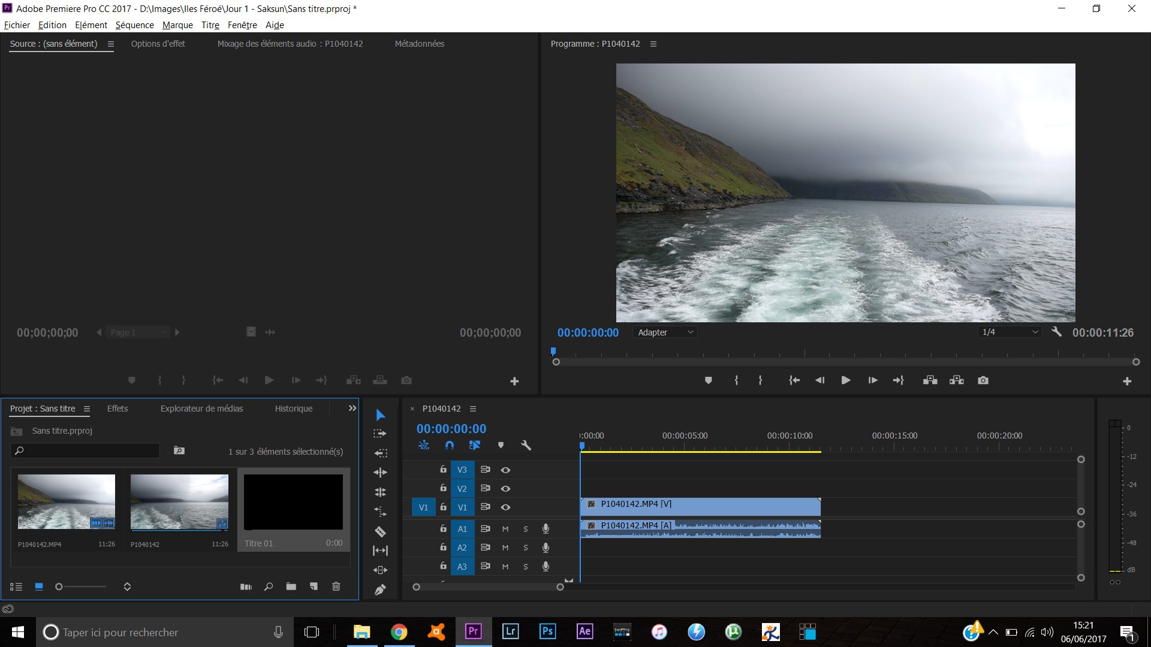This screenshot has height=647, width=1151.
Task: Select the Pen tool in the tools panel
Action: pyautogui.click(x=380, y=590)
